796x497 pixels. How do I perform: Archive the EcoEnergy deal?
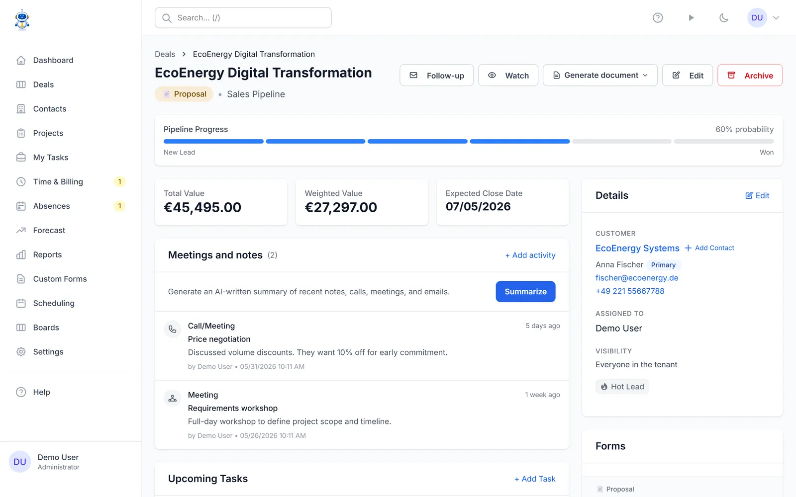(750, 75)
